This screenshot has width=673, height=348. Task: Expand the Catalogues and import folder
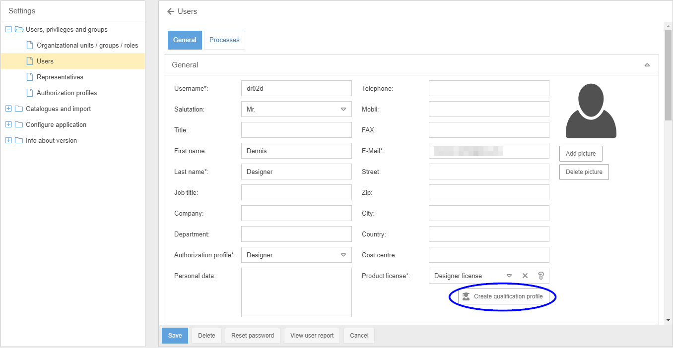click(x=8, y=109)
